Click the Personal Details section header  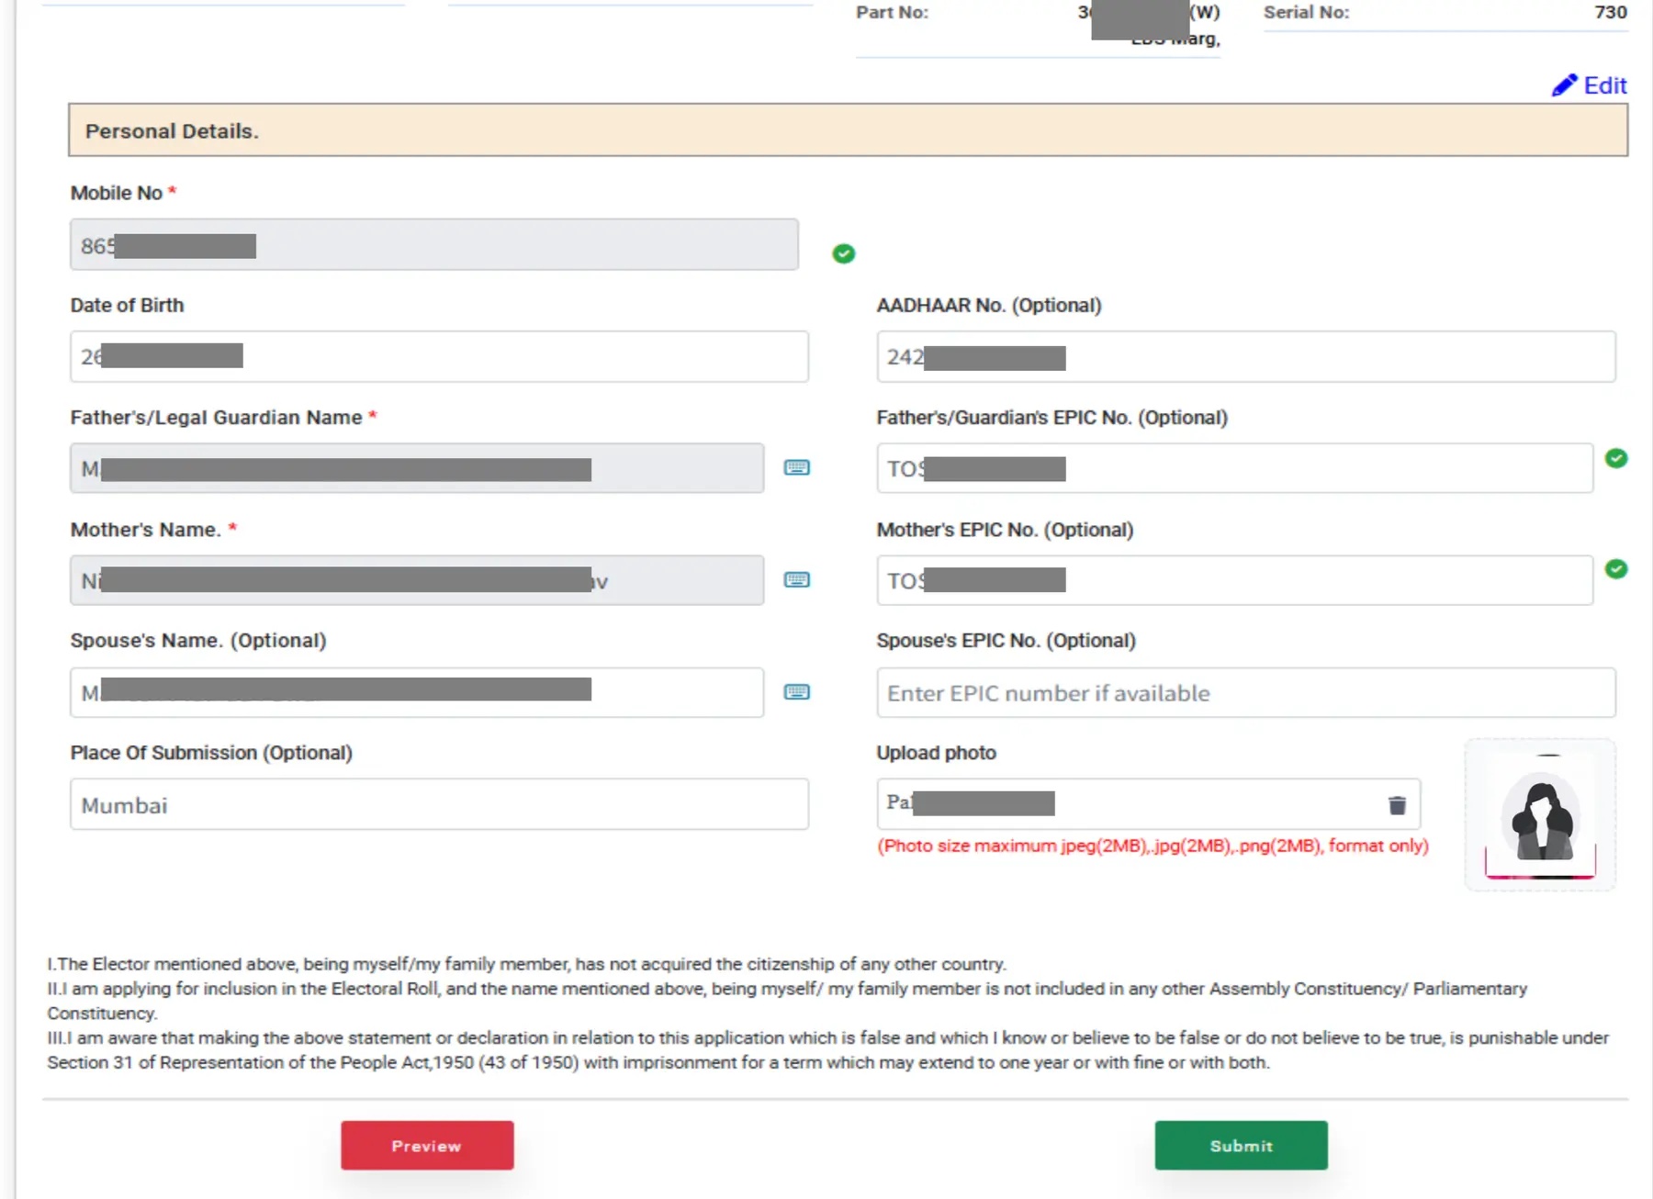click(848, 130)
